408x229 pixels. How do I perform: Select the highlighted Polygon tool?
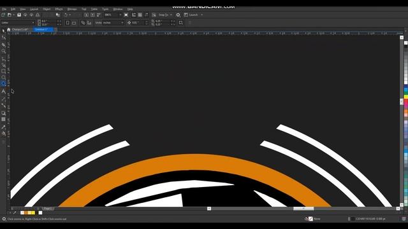[x=3, y=83]
